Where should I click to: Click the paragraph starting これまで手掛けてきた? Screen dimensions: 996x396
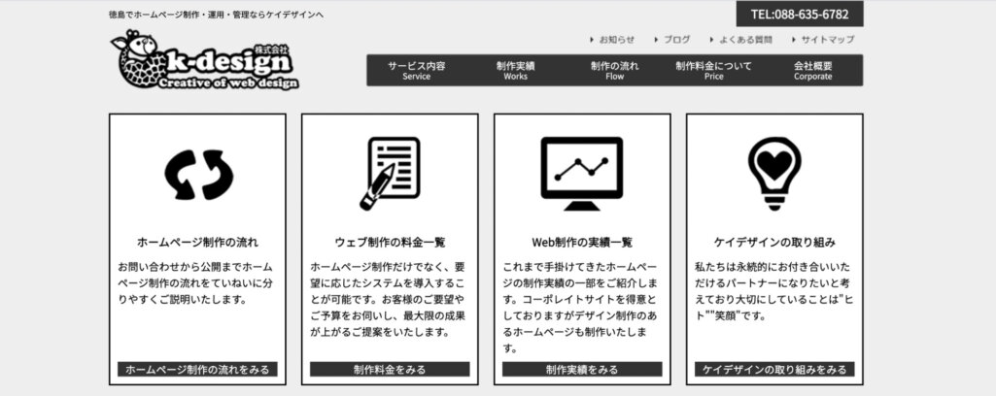click(581, 308)
